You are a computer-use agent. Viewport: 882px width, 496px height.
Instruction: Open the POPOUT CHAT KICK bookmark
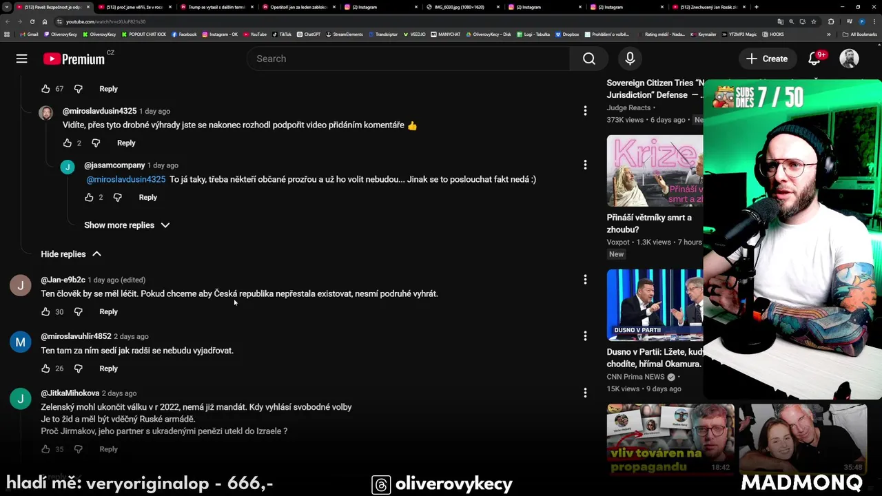tap(144, 34)
